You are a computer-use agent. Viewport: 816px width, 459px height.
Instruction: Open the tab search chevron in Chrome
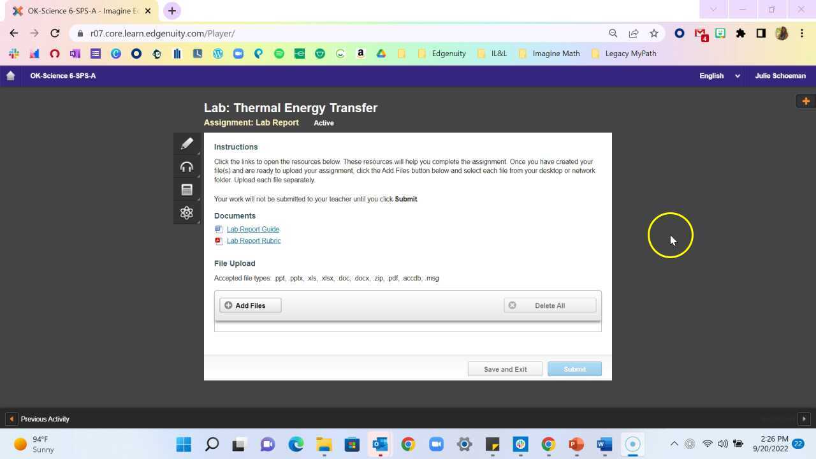[x=713, y=10]
